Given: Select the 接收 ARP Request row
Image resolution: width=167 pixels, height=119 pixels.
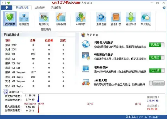Looking at the screenshot, I should [36, 72].
